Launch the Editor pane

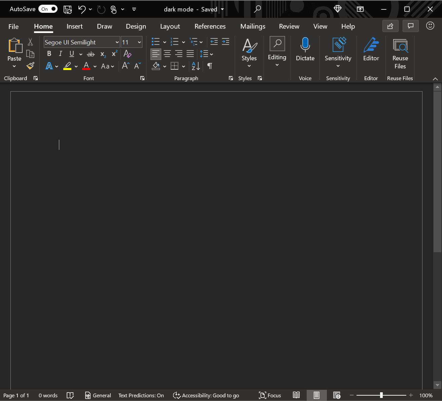coord(371,49)
